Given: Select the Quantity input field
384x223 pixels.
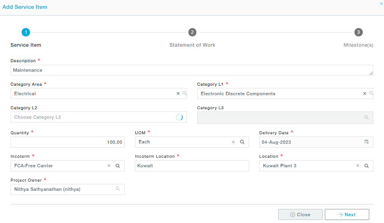Looking at the screenshot, I should pyautogui.click(x=67, y=142).
